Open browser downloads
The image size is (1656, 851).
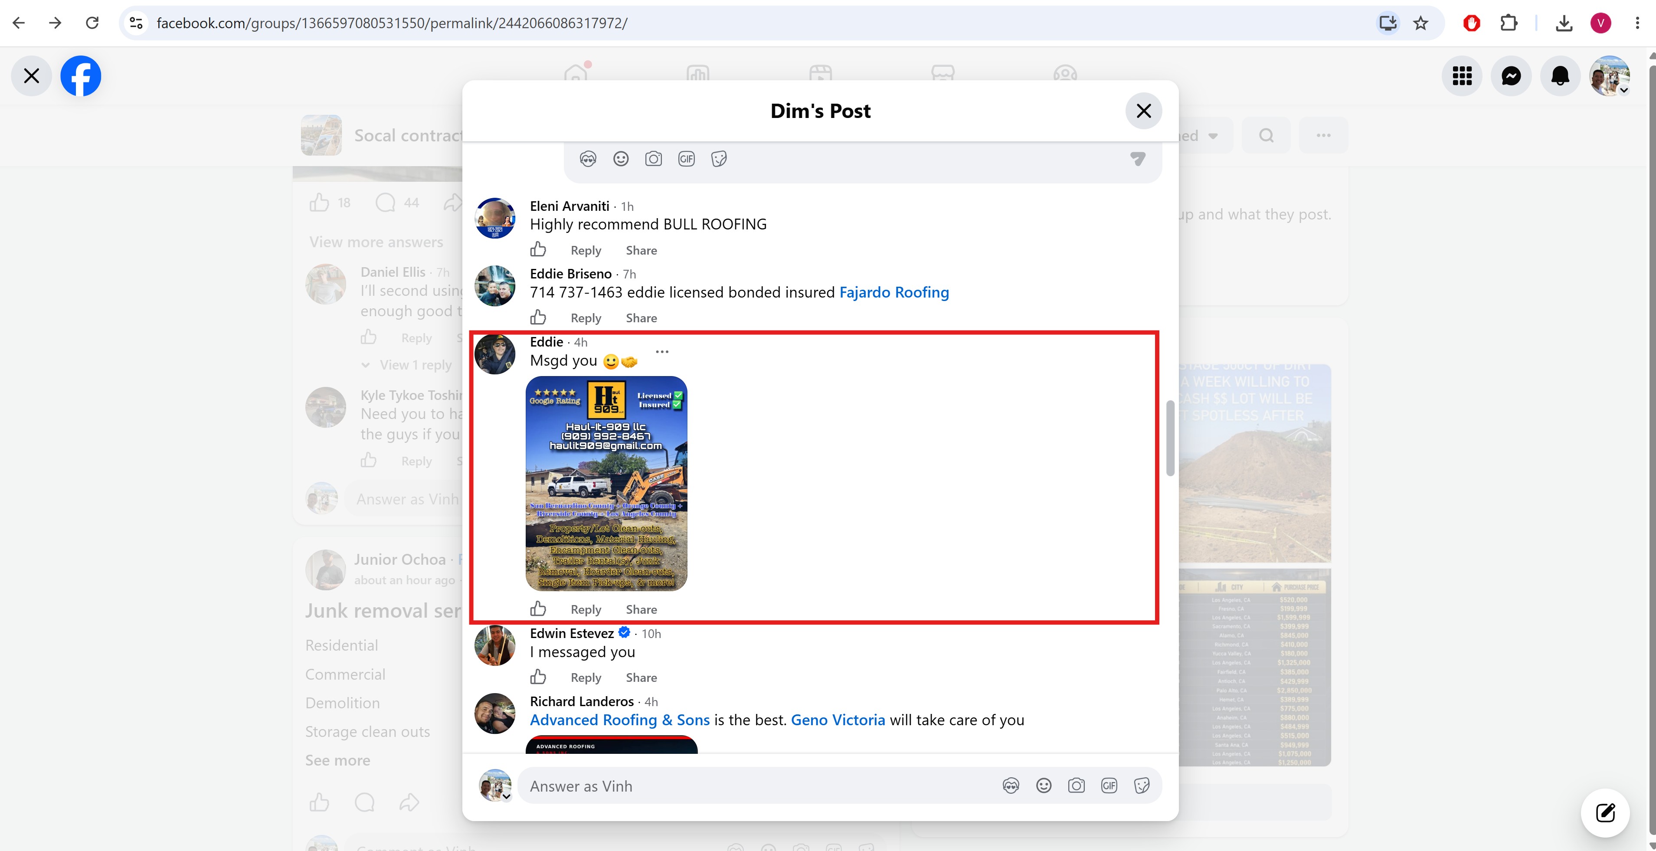[x=1564, y=23]
